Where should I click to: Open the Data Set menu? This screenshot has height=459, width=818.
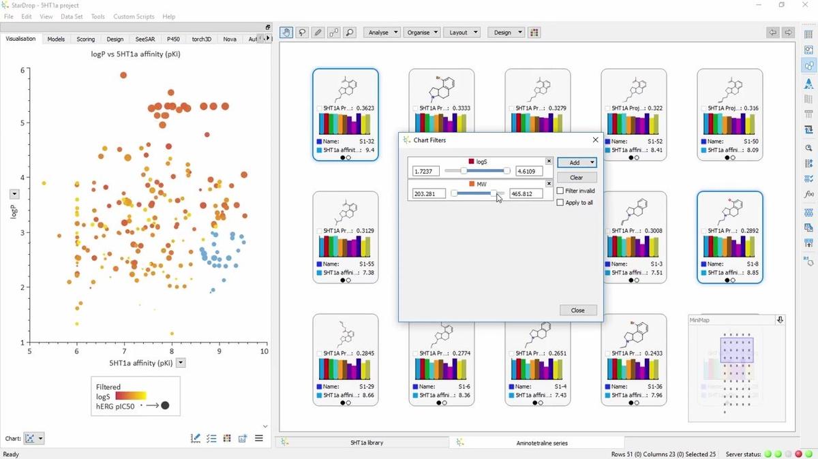tap(72, 16)
